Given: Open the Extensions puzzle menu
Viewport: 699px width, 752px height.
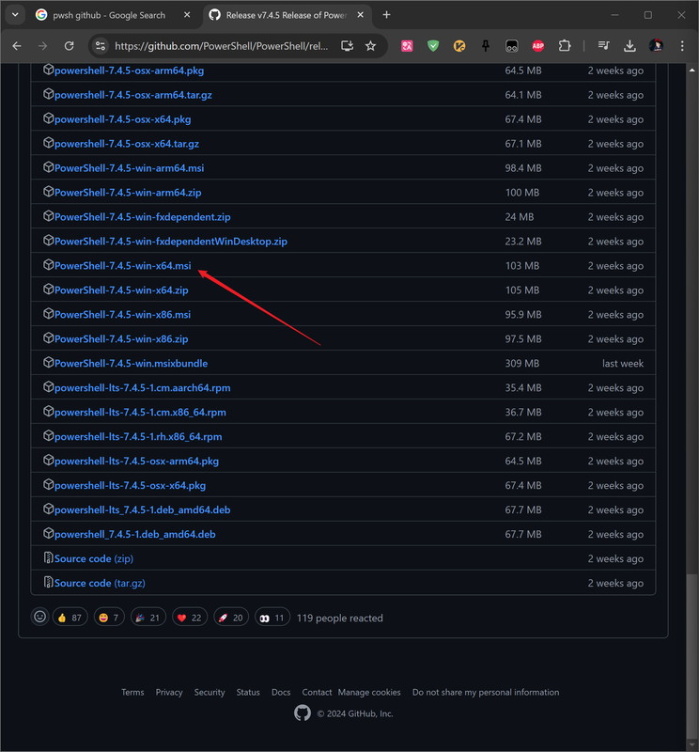Looking at the screenshot, I should [x=565, y=46].
